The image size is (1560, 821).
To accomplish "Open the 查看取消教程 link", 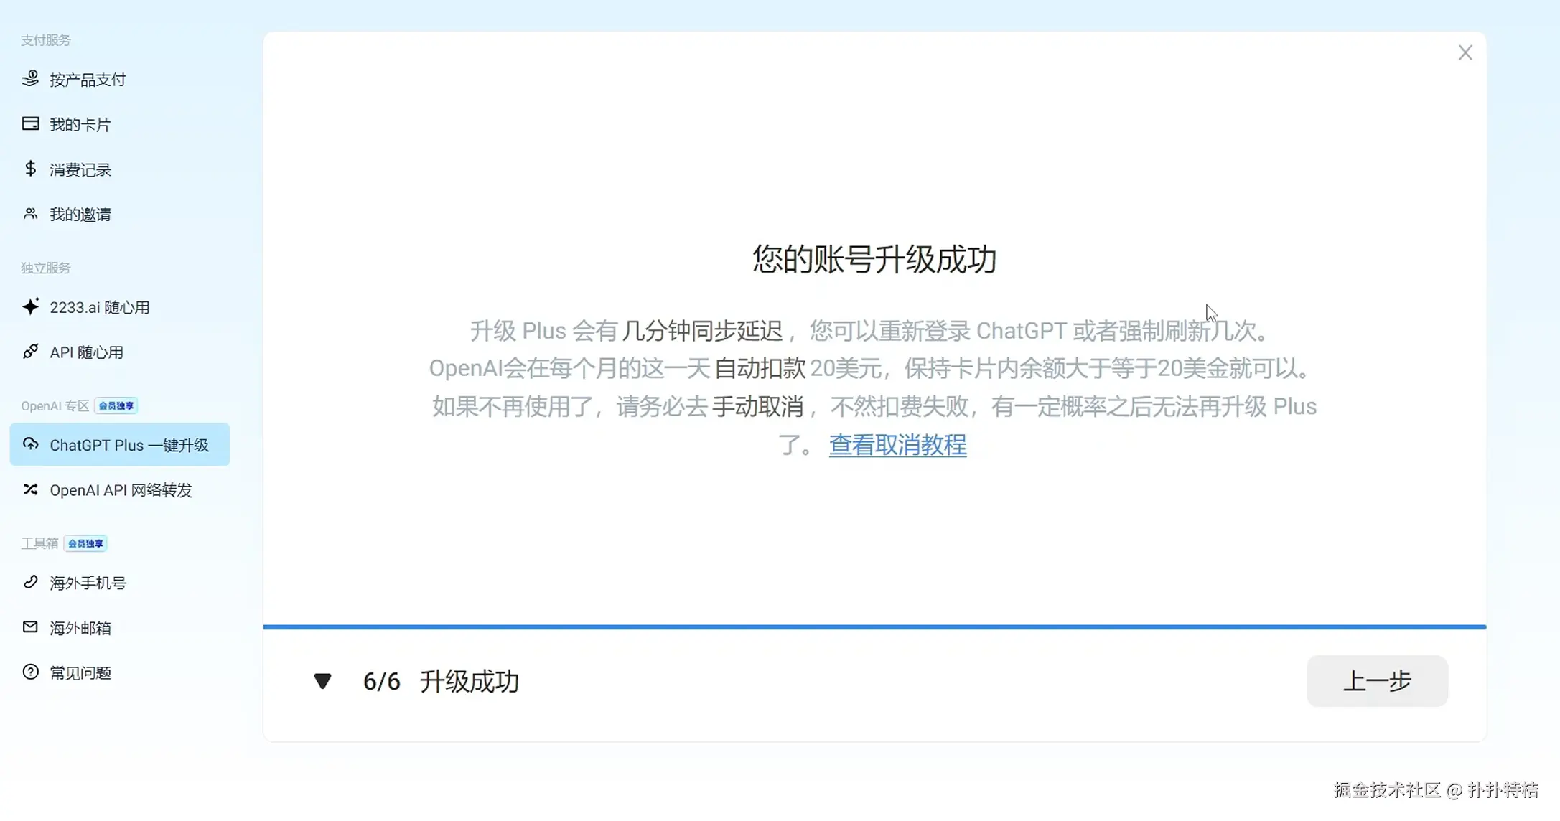I will click(897, 445).
